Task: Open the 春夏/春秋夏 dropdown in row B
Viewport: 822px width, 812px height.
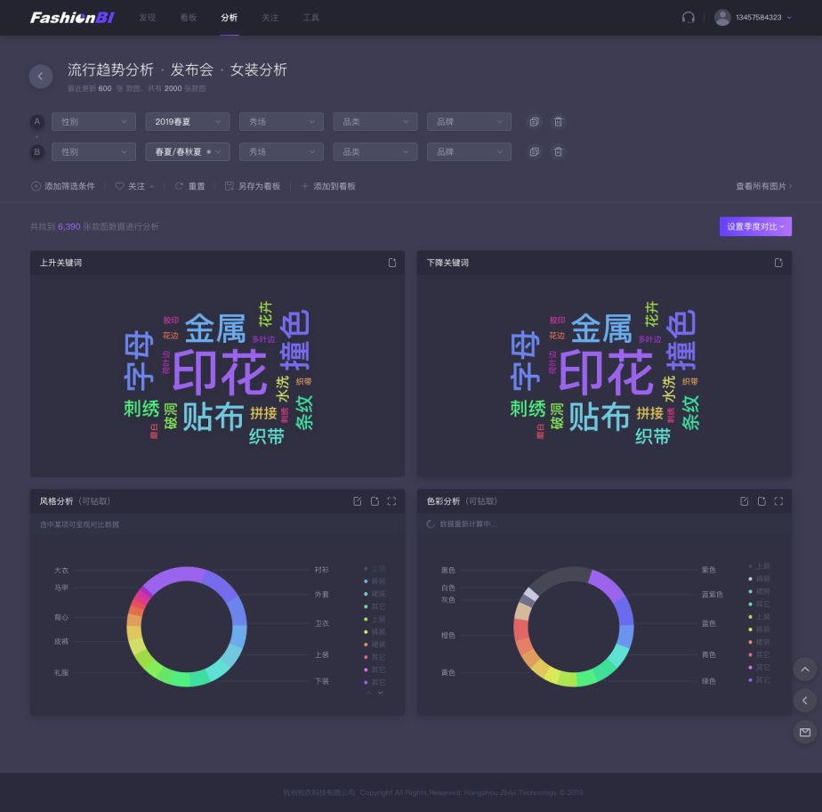Action: click(188, 151)
